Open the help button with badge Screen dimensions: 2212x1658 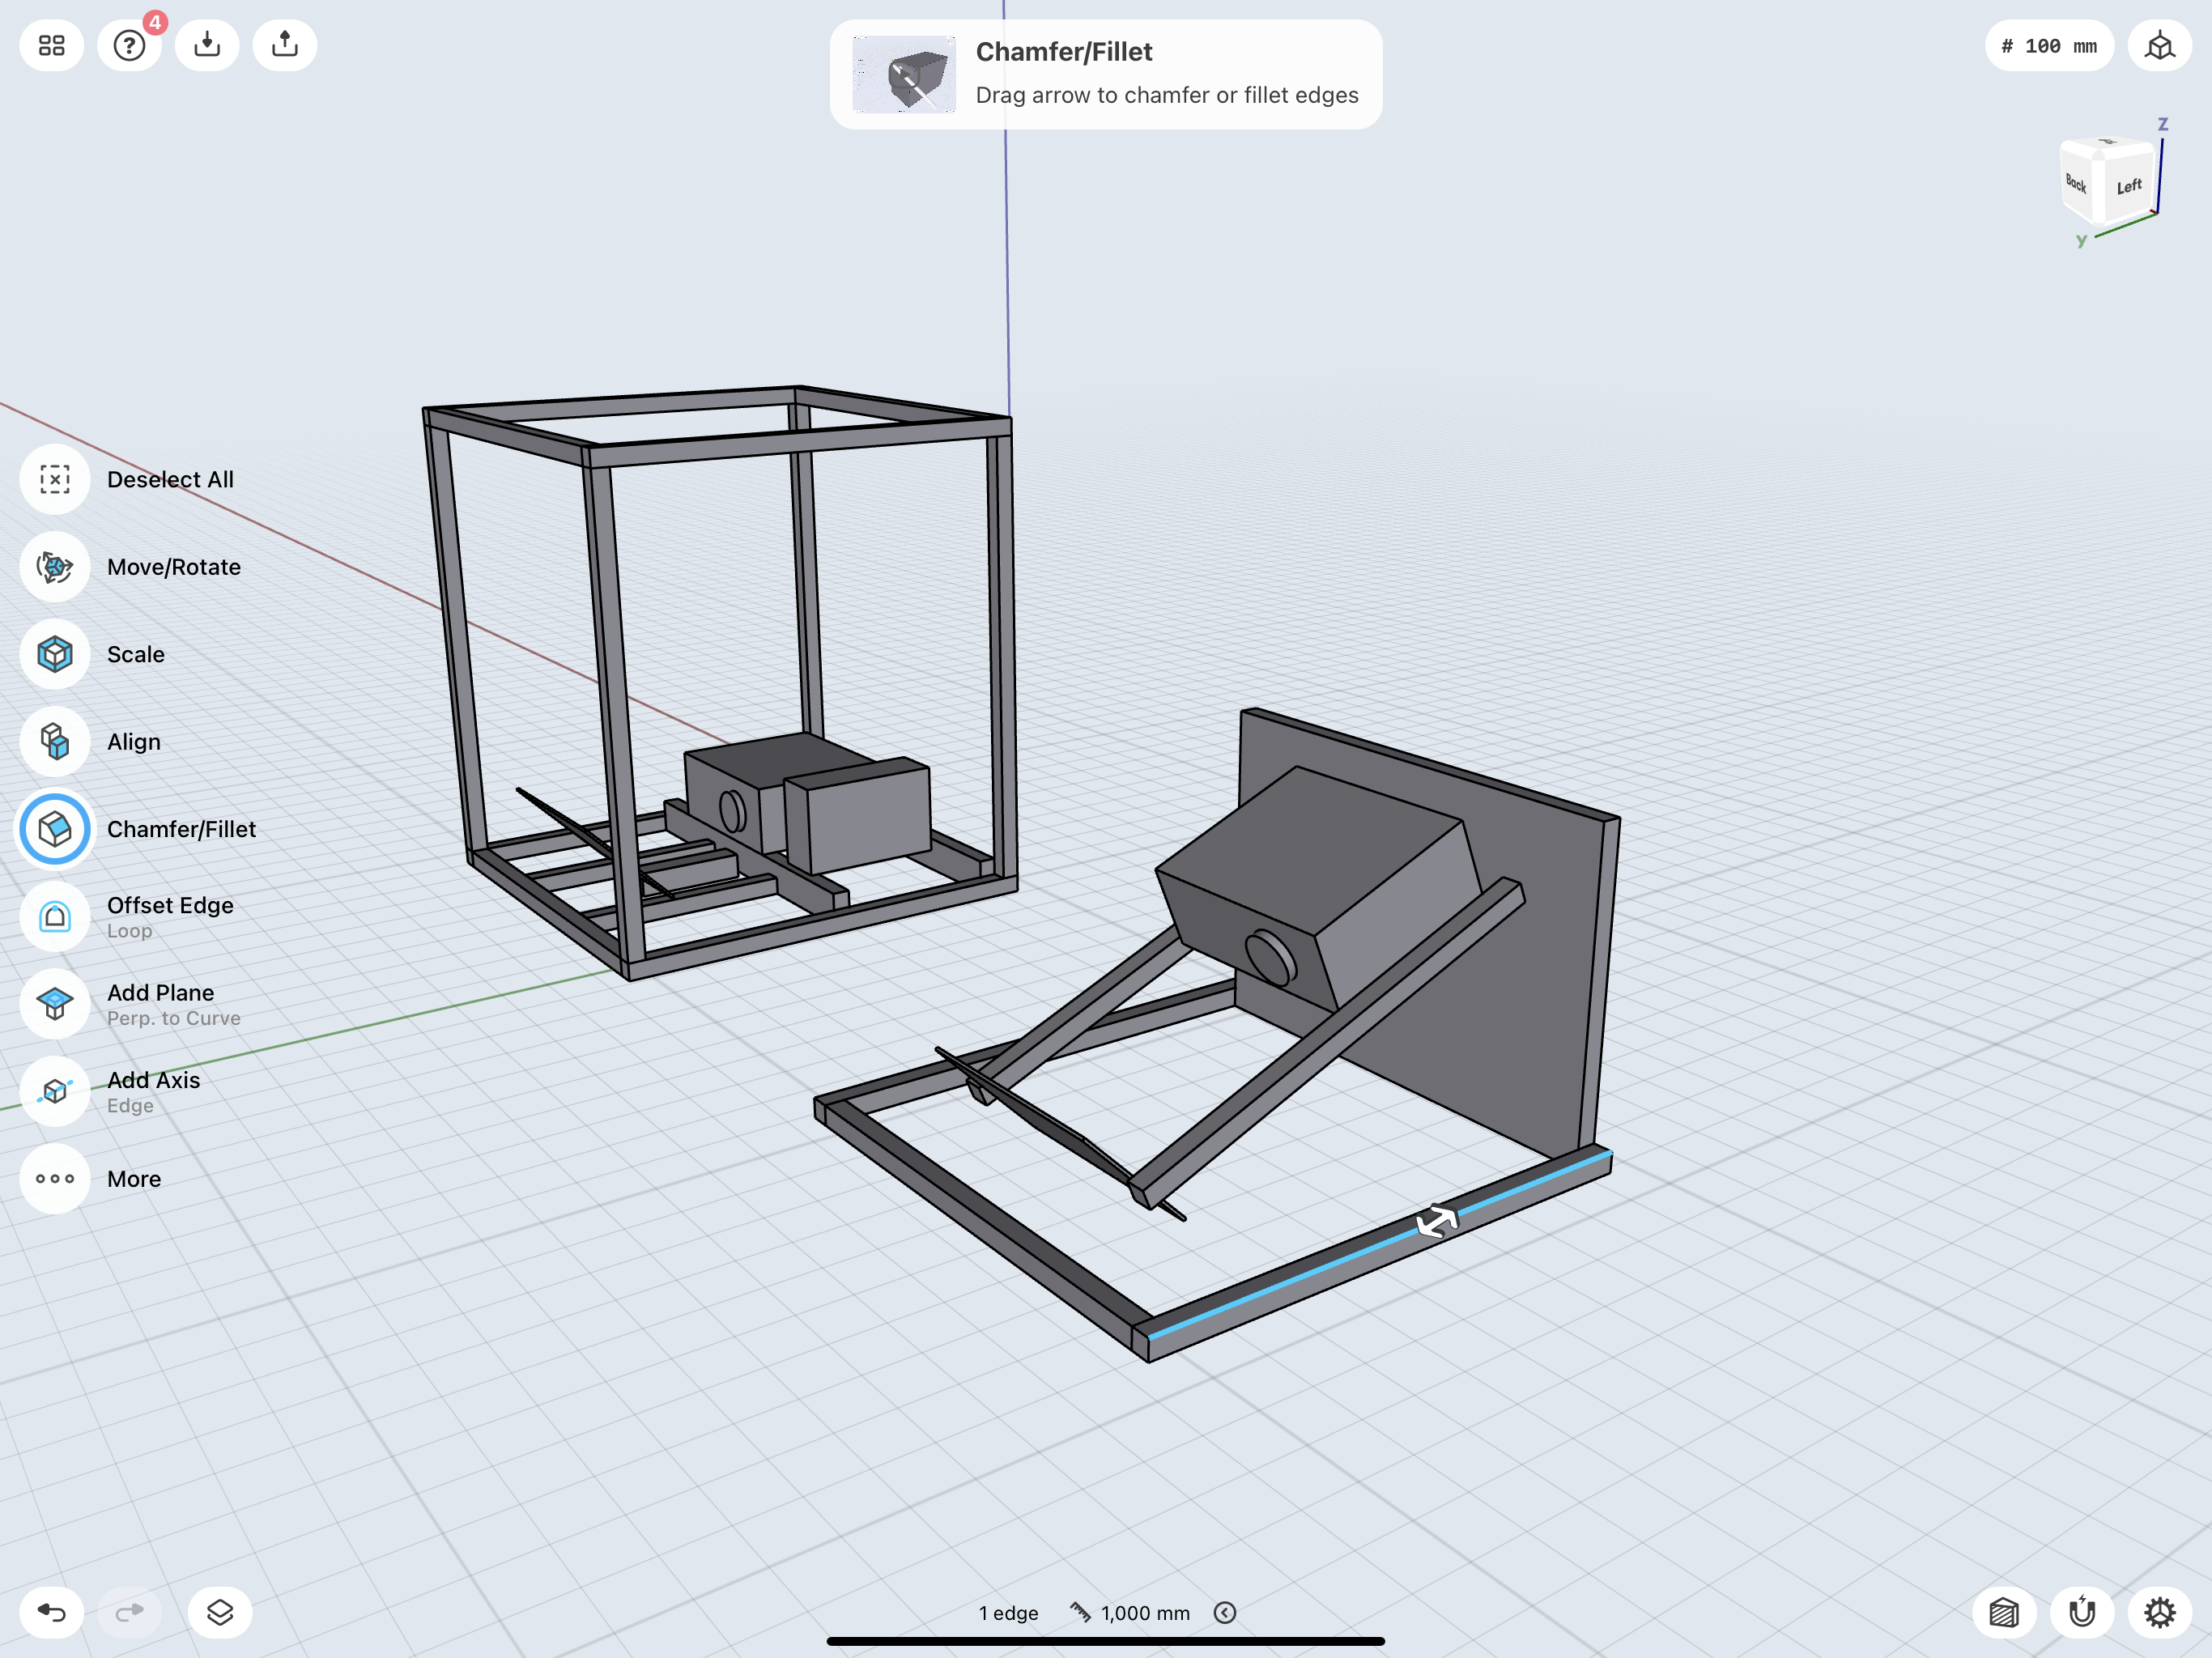click(x=130, y=45)
